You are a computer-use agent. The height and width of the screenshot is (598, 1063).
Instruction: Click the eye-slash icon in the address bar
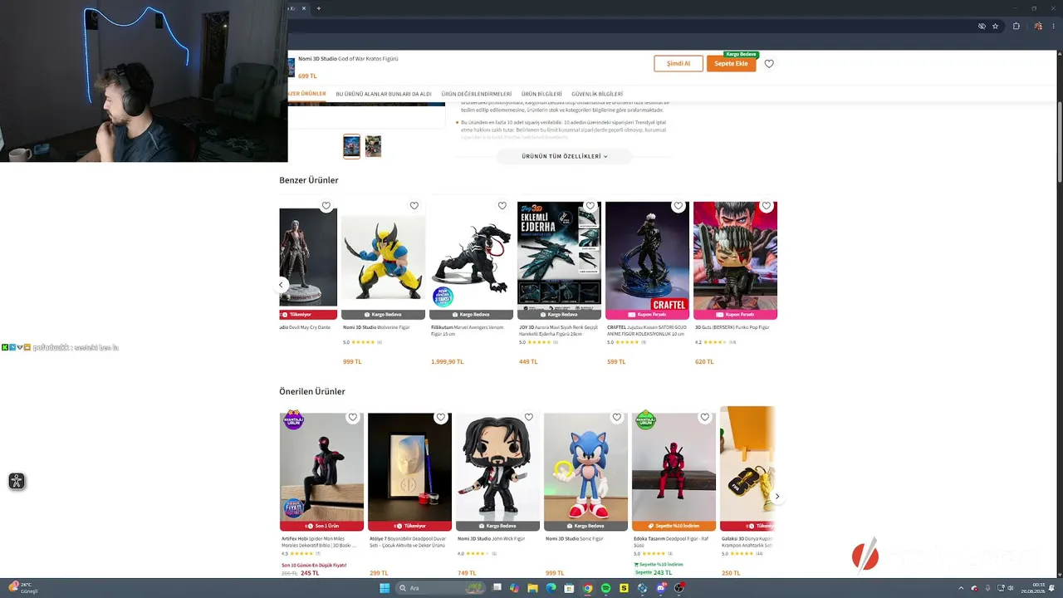(982, 26)
